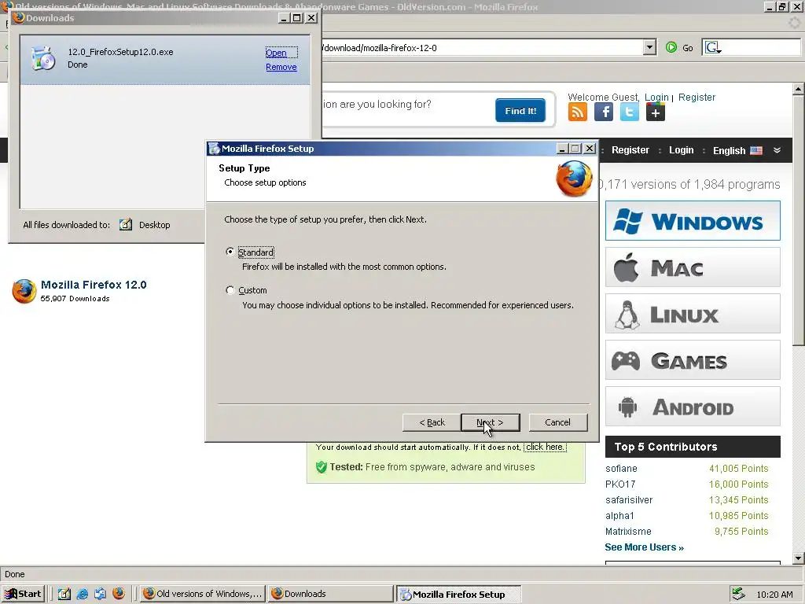This screenshot has width=805, height=604.
Task: Click the system tray network icon
Action: pyautogui.click(x=738, y=595)
